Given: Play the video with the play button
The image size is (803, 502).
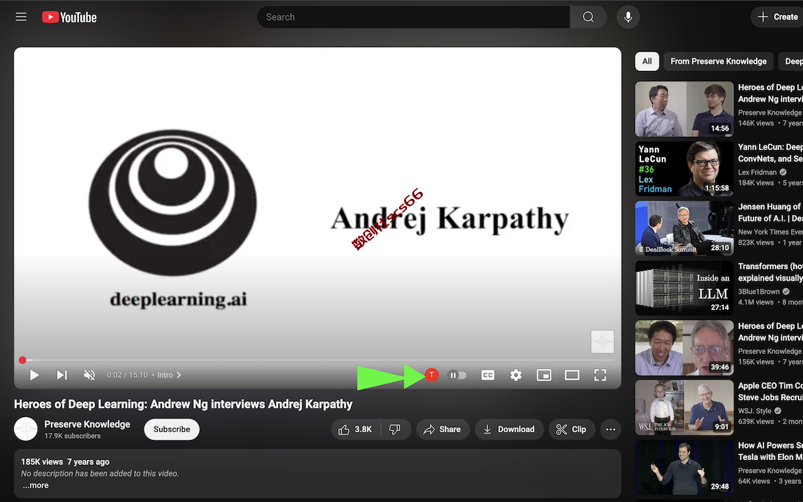Looking at the screenshot, I should (35, 375).
